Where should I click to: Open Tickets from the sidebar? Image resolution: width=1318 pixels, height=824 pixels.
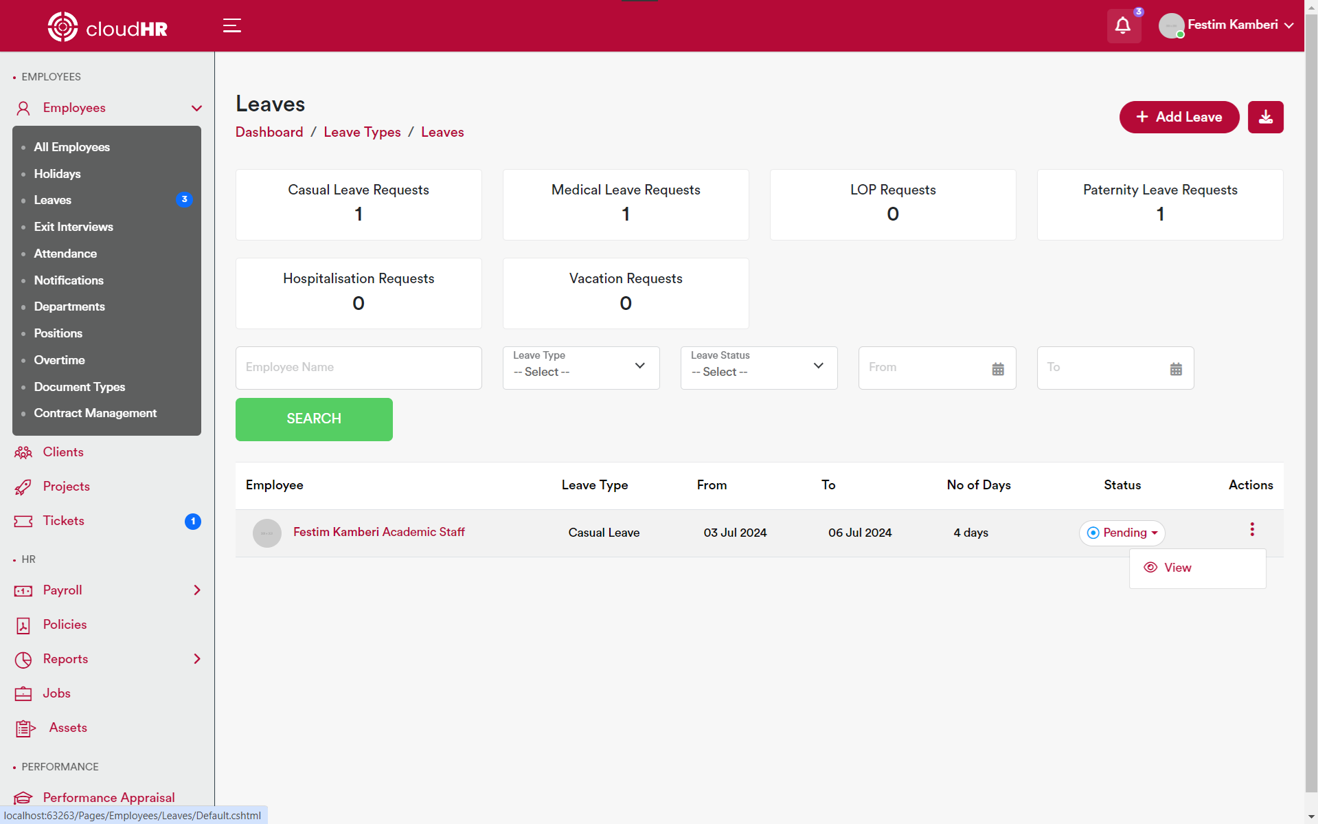63,521
